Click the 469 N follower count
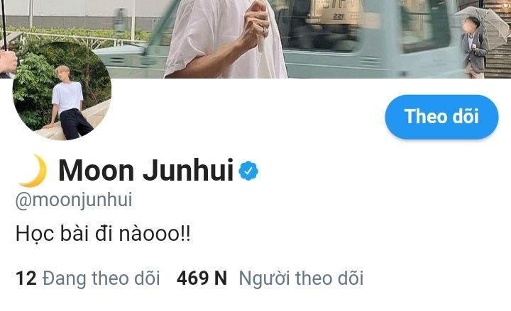Screen dimensions: 511x311 202,278
